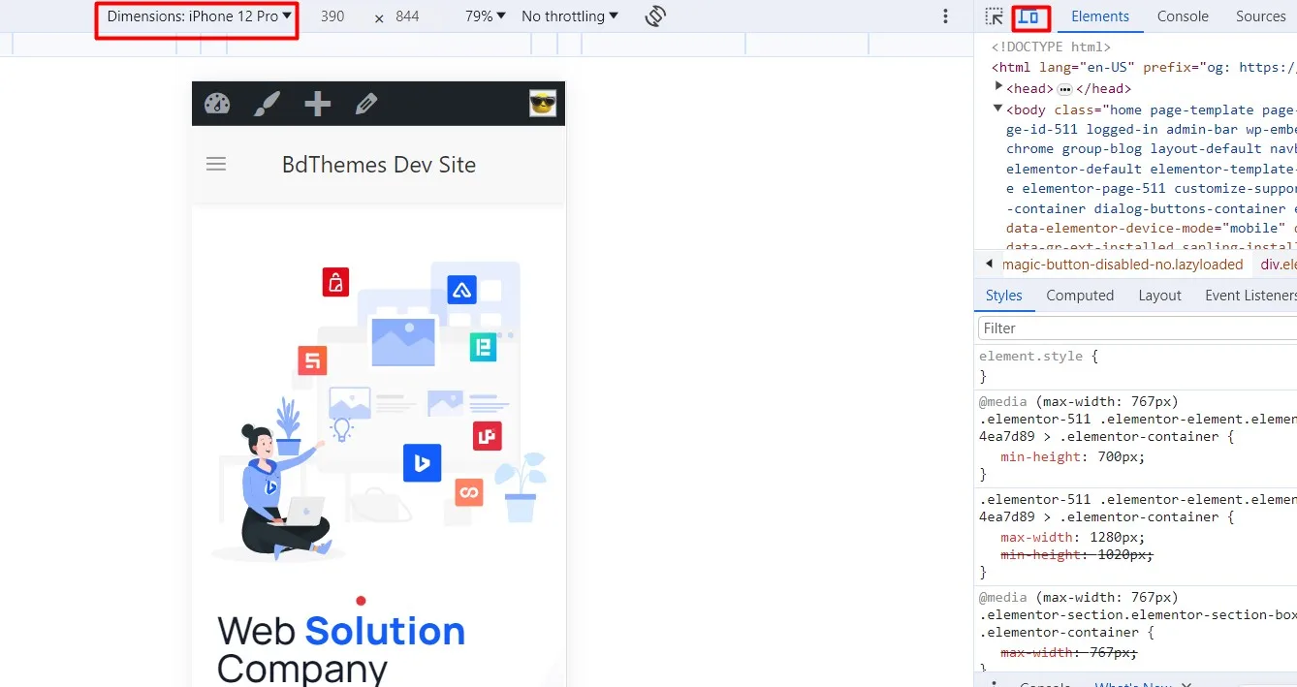Open the No throttling dropdown
The height and width of the screenshot is (687, 1297).
pos(570,16)
